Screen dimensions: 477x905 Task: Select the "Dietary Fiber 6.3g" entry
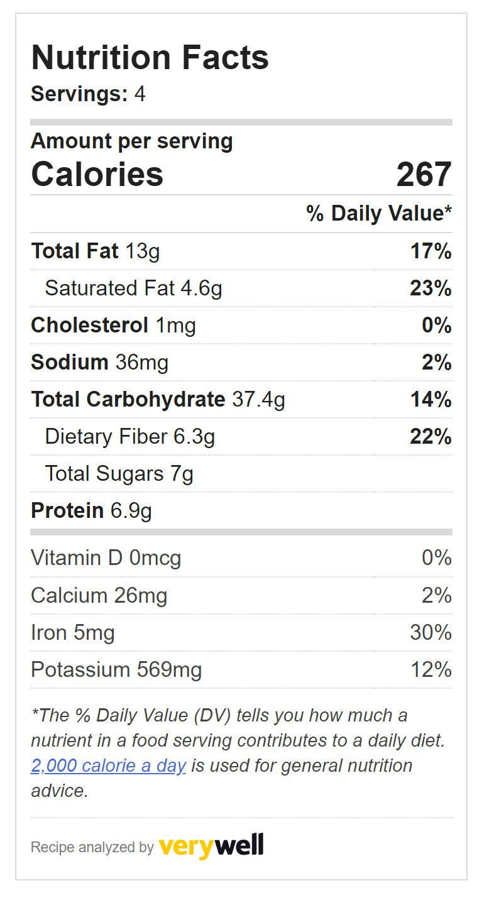click(129, 437)
